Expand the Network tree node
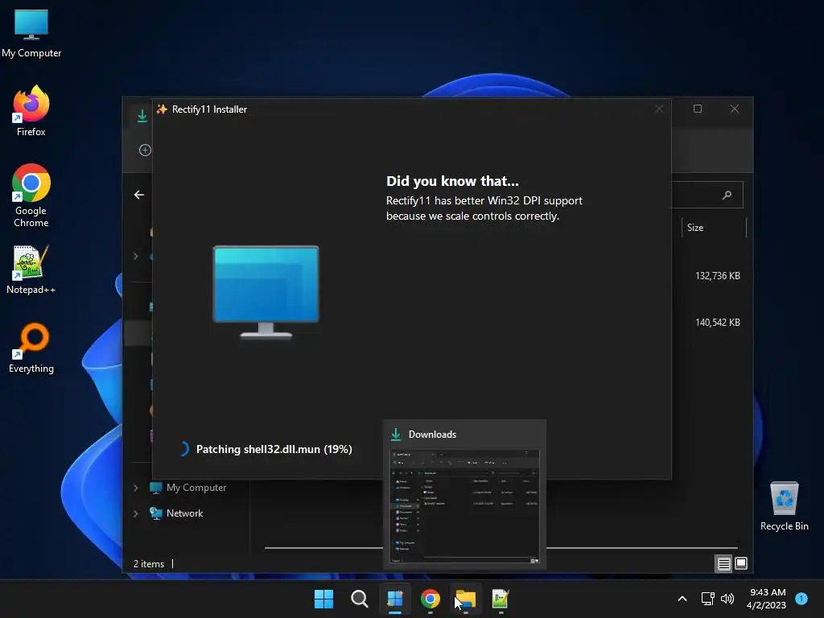The width and height of the screenshot is (824, 618). click(135, 513)
